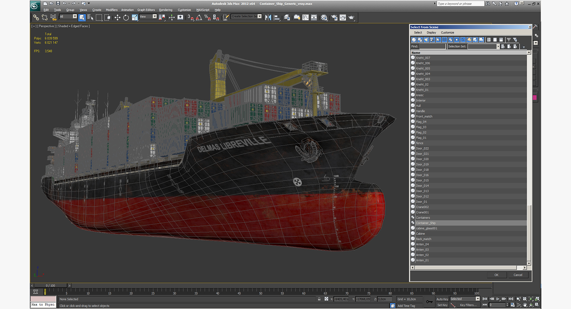Toggle Window/Crossing selection mode

[x=108, y=17]
